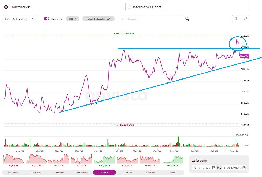
Task: Expand chart to fullscreen via arrows icon
Action: [245, 19]
